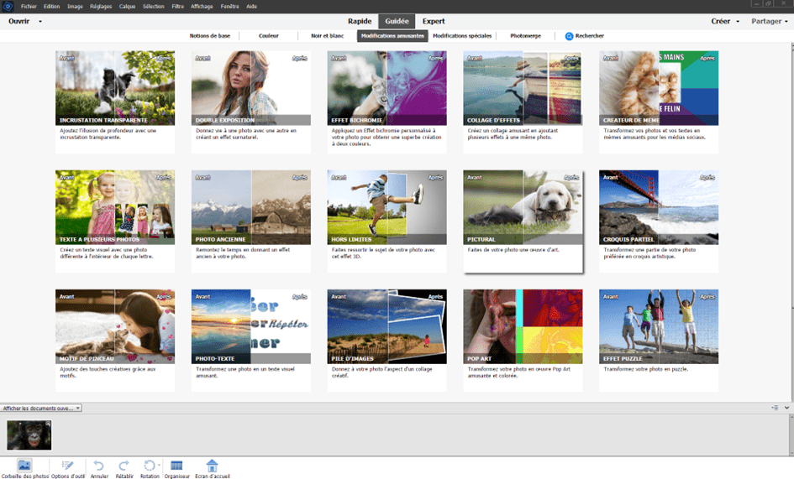This screenshot has width=794, height=479.
Task: Go to the Ecran d'accueil home screen
Action: 213,468
